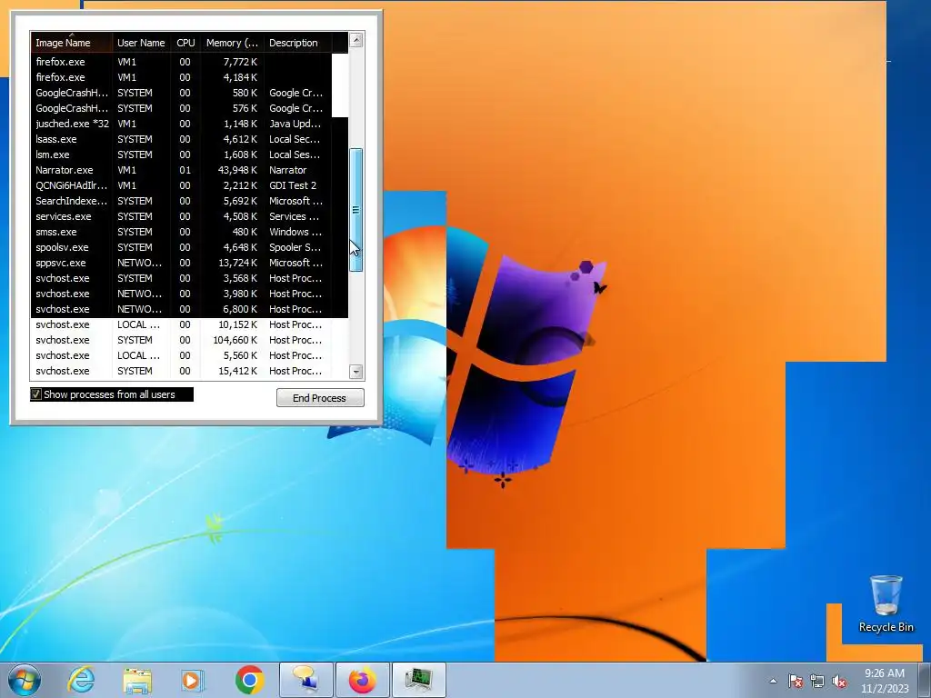
Task: Click the Java Upd... description cell
Action: (295, 124)
